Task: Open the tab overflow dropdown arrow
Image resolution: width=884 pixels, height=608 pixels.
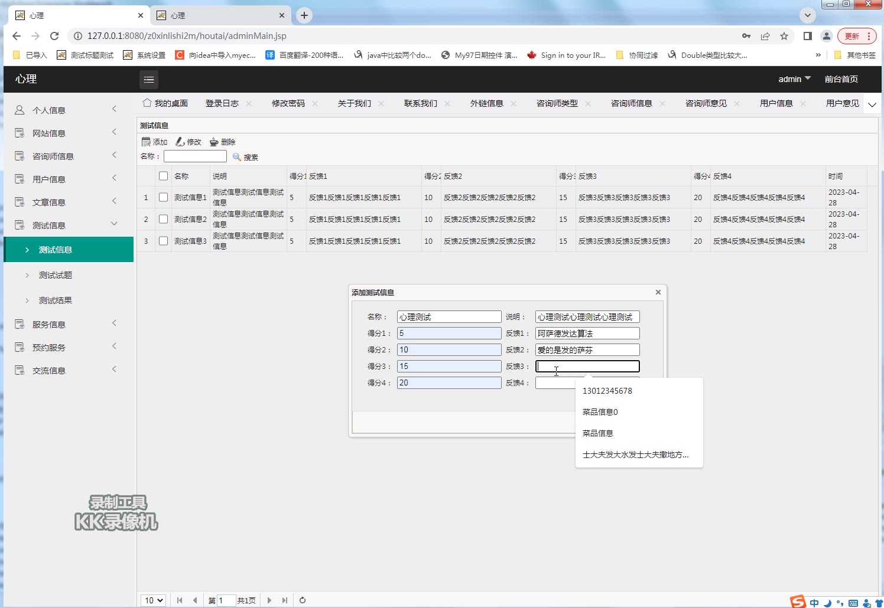Action: coord(872,104)
